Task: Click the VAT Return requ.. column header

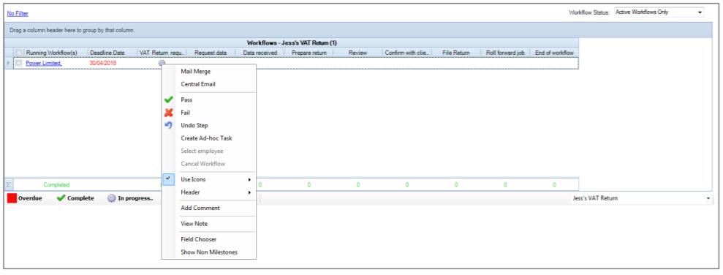Action: tap(162, 53)
